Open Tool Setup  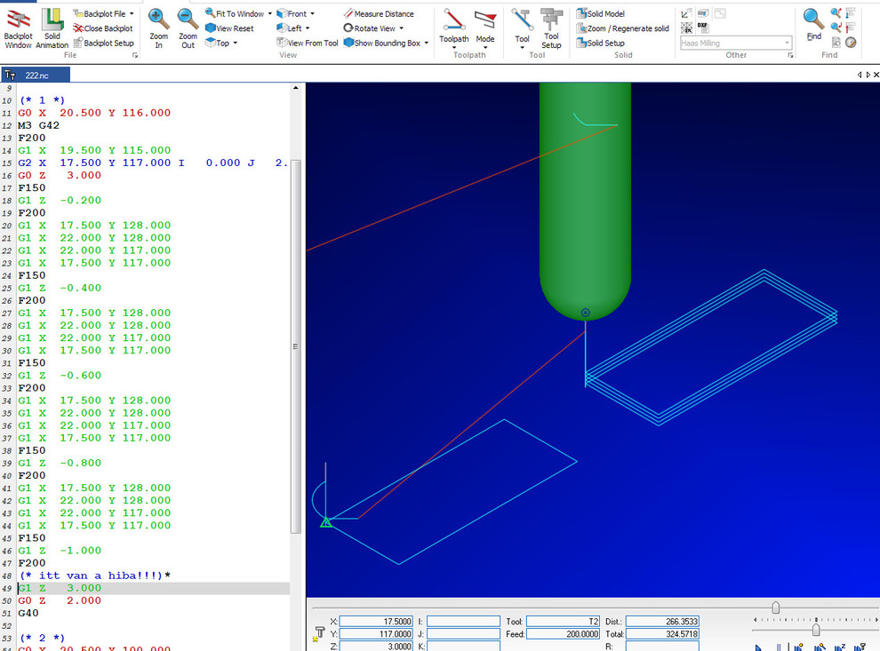coord(551,27)
